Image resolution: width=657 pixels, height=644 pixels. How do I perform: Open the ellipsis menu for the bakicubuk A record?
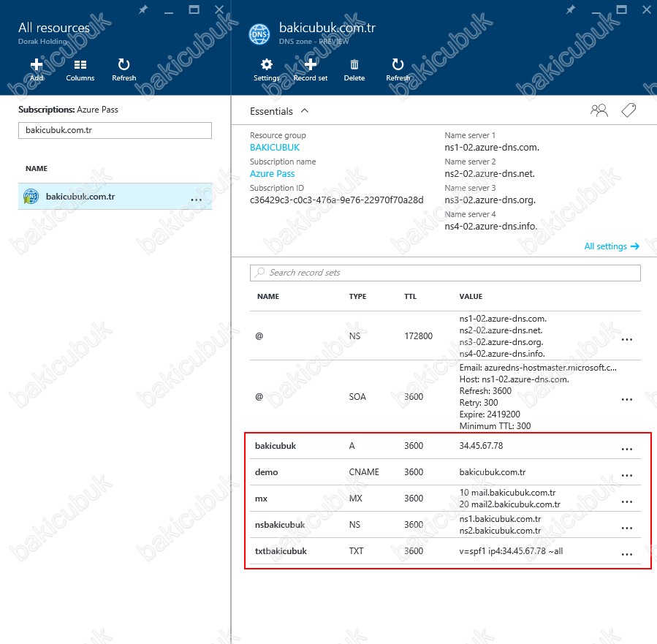[x=627, y=449]
